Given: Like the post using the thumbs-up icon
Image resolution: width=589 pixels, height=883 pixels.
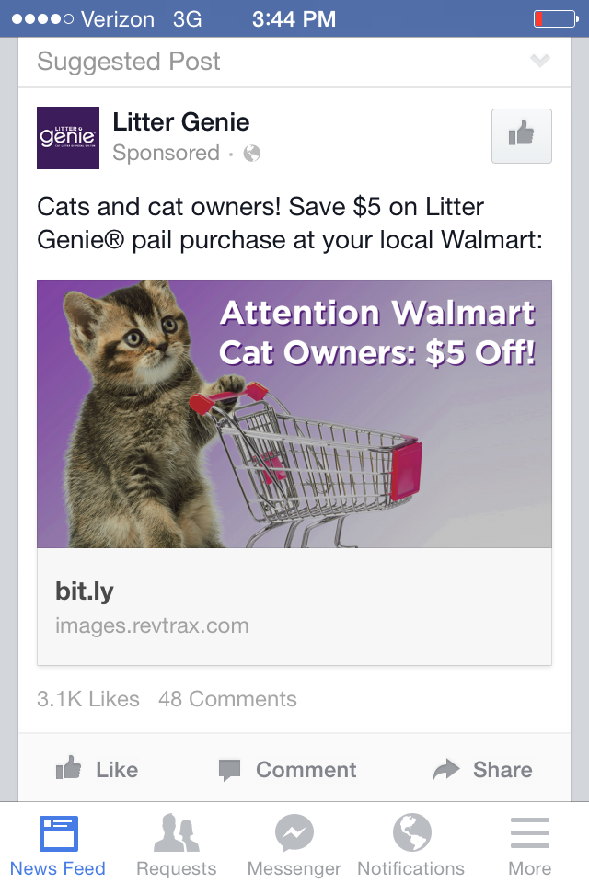Looking at the screenshot, I should (x=69, y=769).
